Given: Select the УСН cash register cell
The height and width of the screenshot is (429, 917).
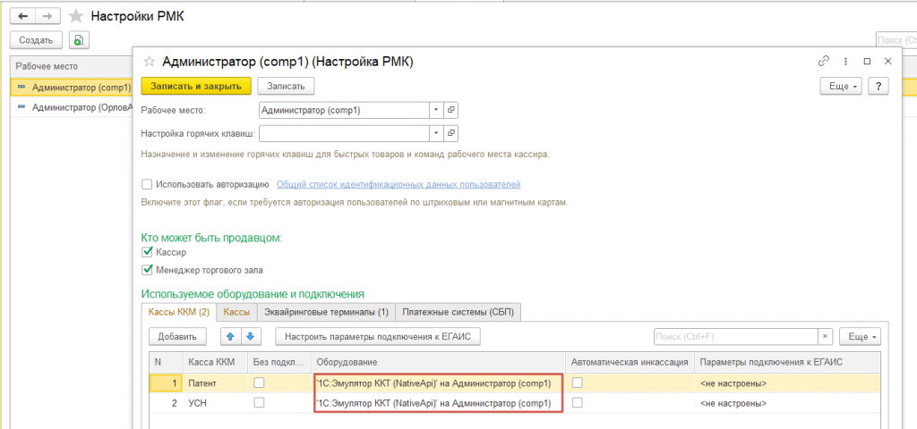Looking at the screenshot, I should (x=215, y=402).
